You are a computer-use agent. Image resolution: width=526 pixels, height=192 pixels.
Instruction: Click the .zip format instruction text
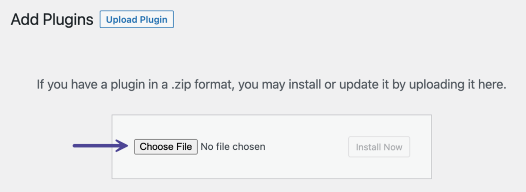click(x=271, y=85)
